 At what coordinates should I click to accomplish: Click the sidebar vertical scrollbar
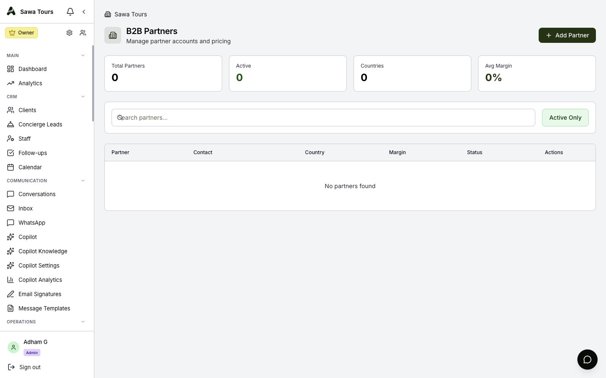93,83
